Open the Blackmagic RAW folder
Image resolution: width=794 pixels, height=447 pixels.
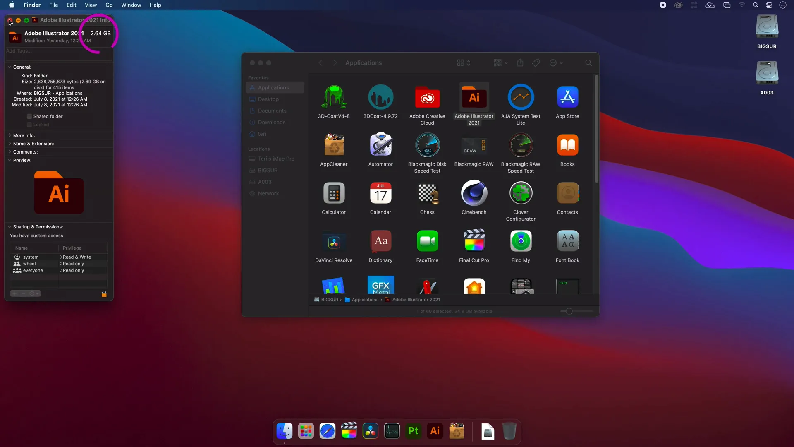pyautogui.click(x=474, y=146)
